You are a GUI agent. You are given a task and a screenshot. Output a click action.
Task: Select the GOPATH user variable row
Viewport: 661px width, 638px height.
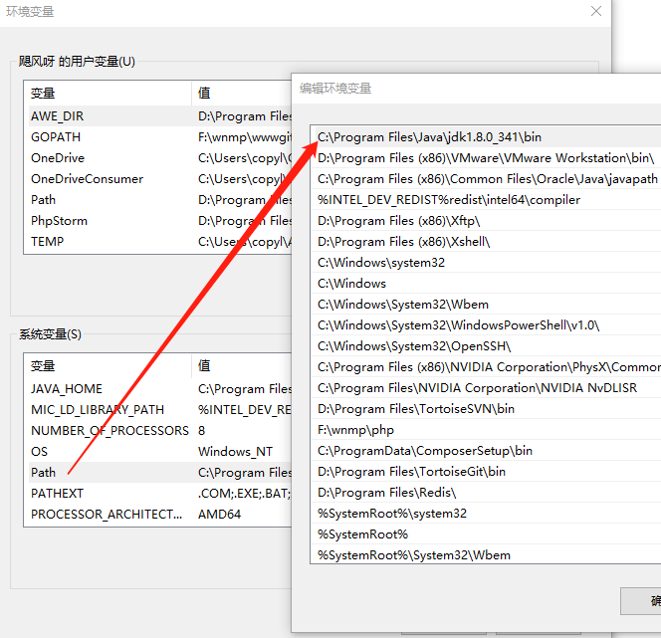click(56, 137)
